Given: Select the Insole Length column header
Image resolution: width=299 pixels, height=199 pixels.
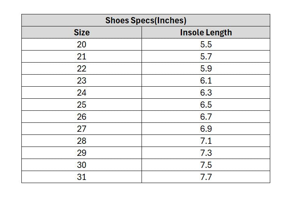Looking at the screenshot, I should point(206,32).
